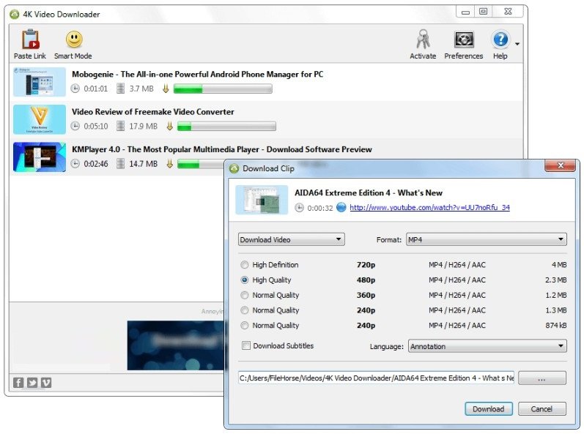Click the Freemake Video Converter progress bar
Viewport: 584px width, 434px height.
[x=226, y=126]
